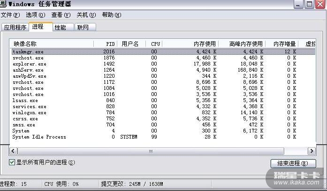The width and height of the screenshot is (327, 191).
Task: Click the CPU value 99
Action: [x=154, y=137]
